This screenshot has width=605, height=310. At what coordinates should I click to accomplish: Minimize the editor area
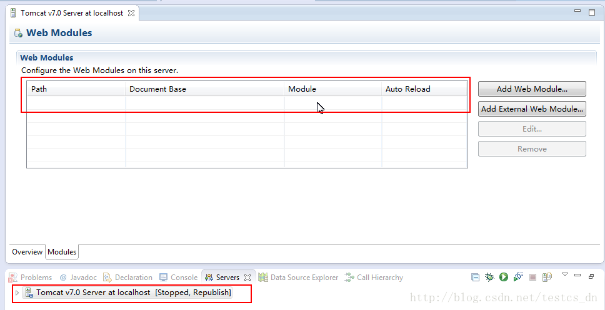[x=577, y=11]
